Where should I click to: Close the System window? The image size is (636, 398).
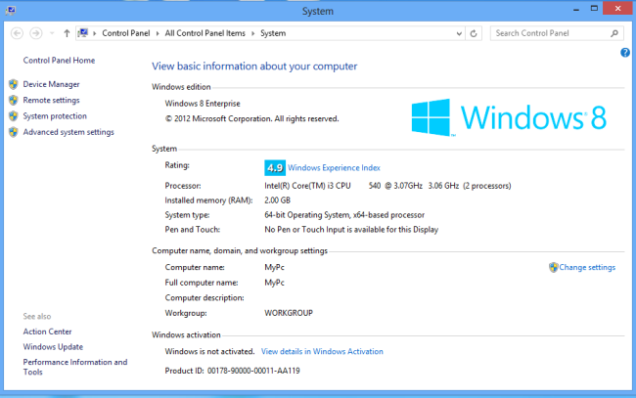[617, 8]
